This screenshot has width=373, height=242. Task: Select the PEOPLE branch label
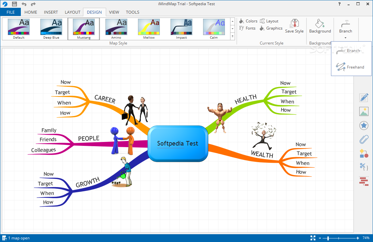89,138
